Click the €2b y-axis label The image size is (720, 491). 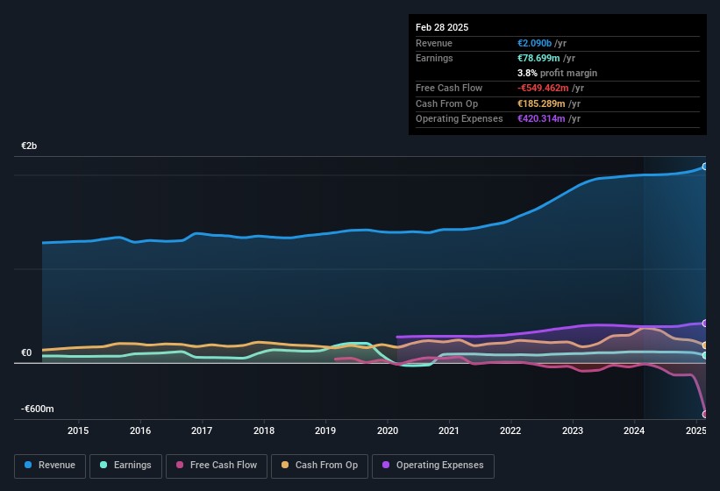click(x=30, y=146)
